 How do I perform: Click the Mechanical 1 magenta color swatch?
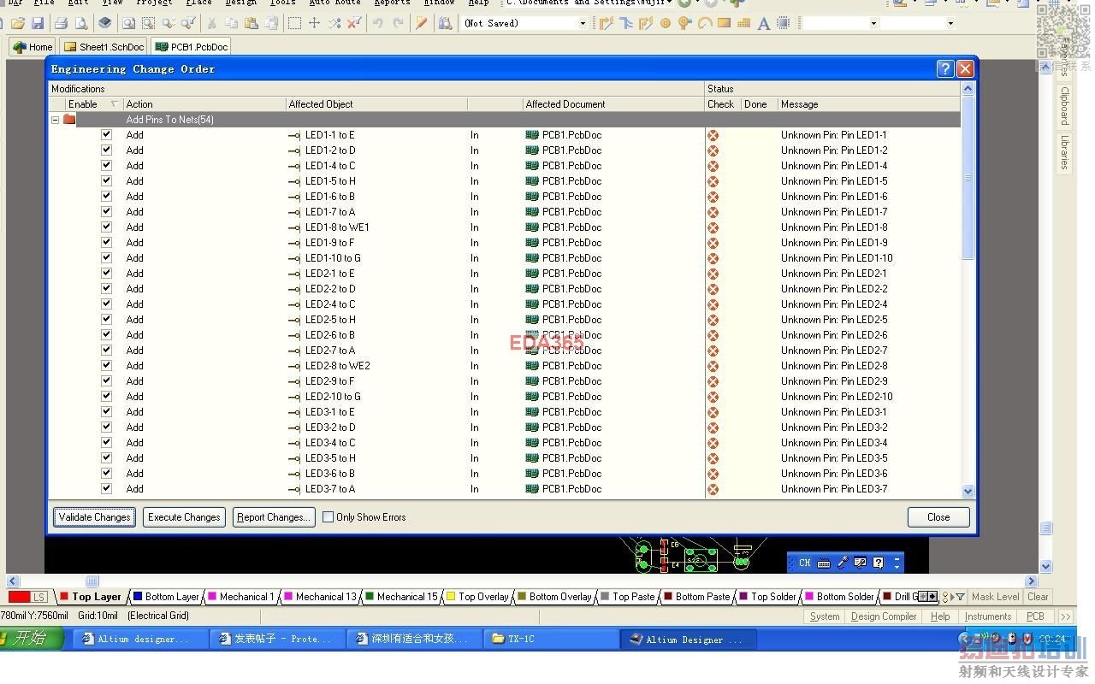[x=213, y=597]
